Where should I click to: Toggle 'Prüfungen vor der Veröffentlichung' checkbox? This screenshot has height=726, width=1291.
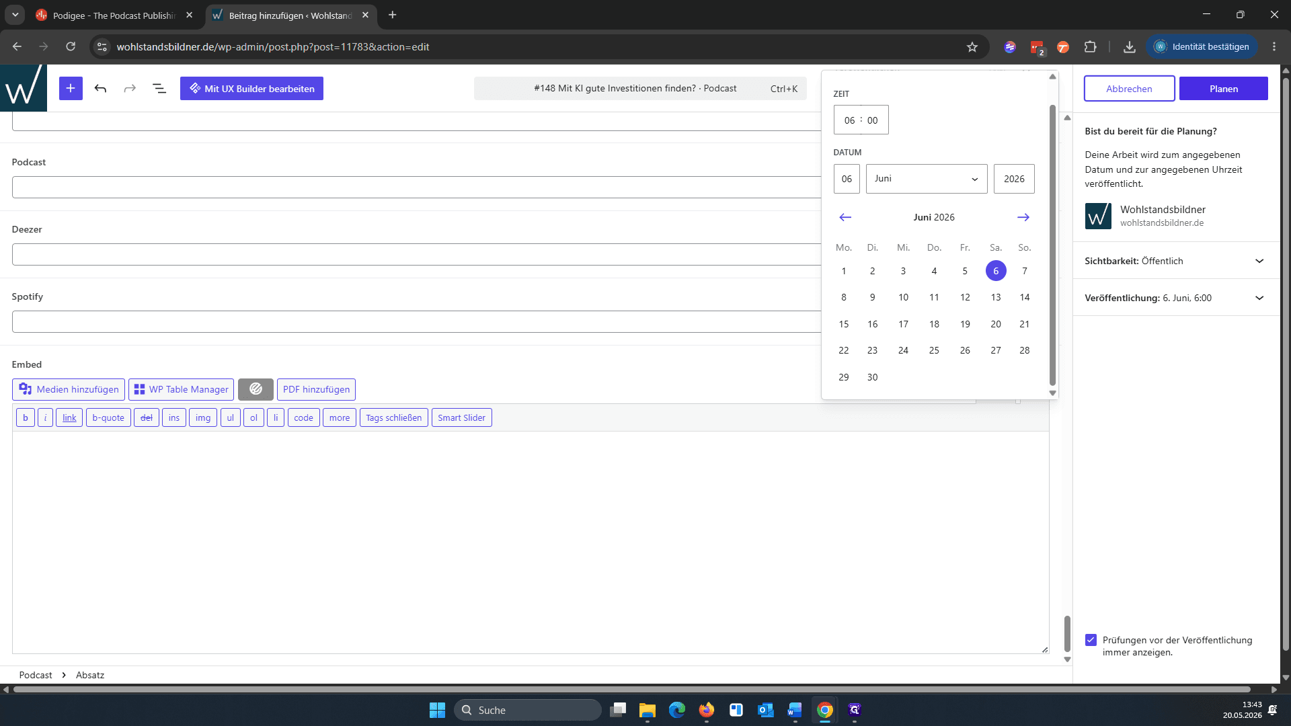pos(1091,640)
